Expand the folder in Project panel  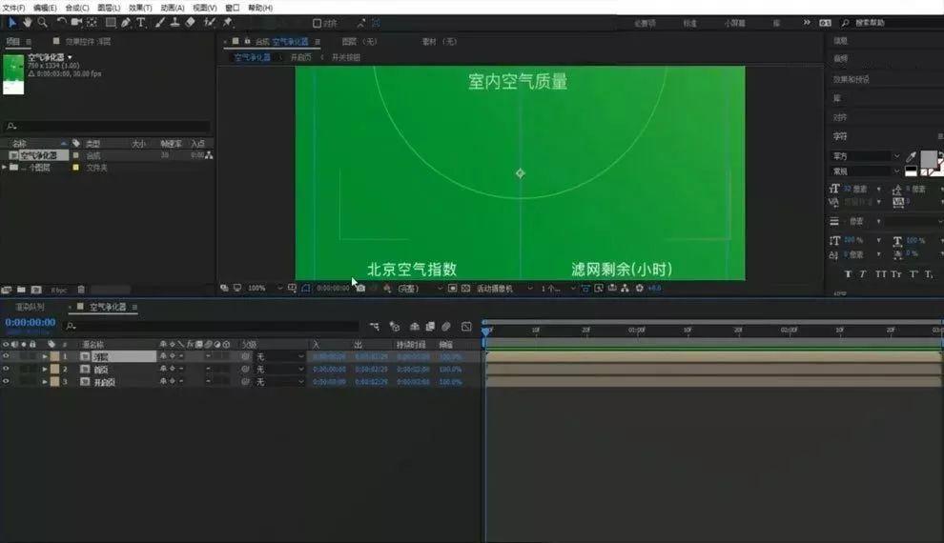(x=5, y=167)
